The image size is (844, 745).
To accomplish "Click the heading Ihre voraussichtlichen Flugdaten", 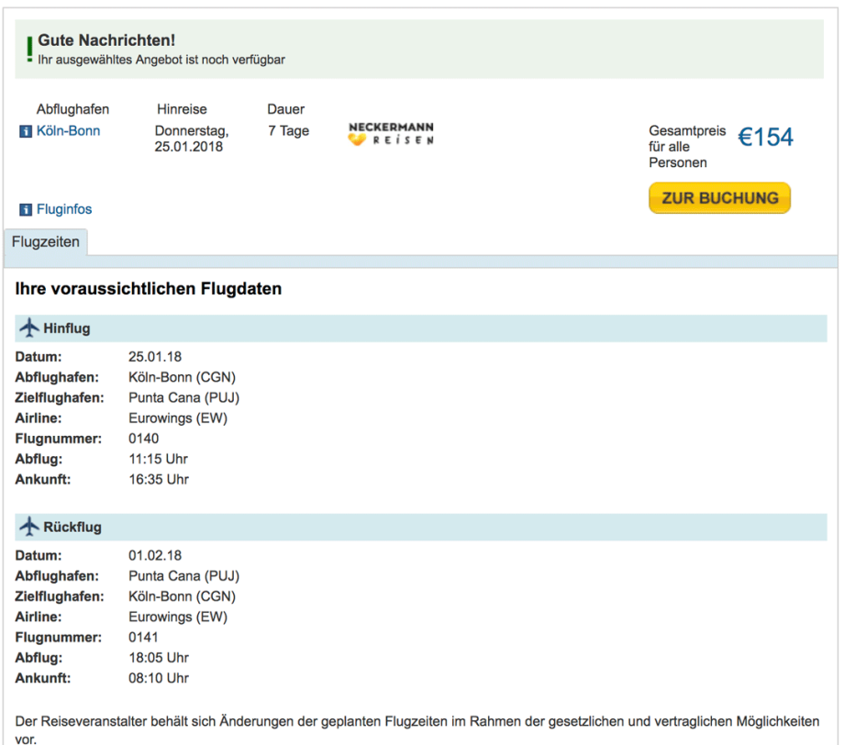I will coord(149,289).
